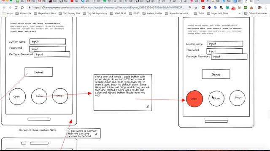Open the orange bar chart extension icon
The image size is (270, 151).
[x=251, y=8]
